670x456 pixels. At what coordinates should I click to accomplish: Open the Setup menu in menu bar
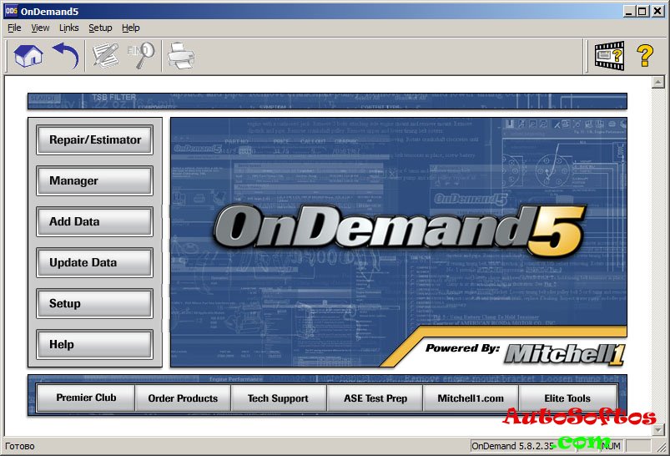tap(100, 28)
